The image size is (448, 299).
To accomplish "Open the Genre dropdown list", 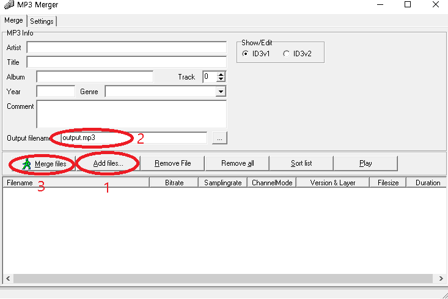I will coord(221,92).
